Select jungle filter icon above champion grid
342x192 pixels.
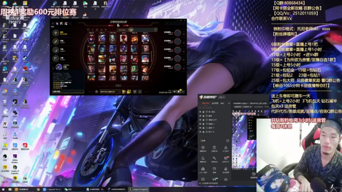coord(93,30)
